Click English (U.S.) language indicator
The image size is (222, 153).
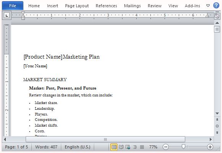point(77,147)
